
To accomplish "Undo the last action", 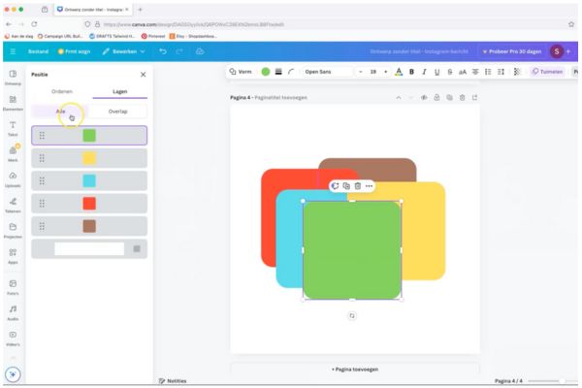I will [x=163, y=51].
